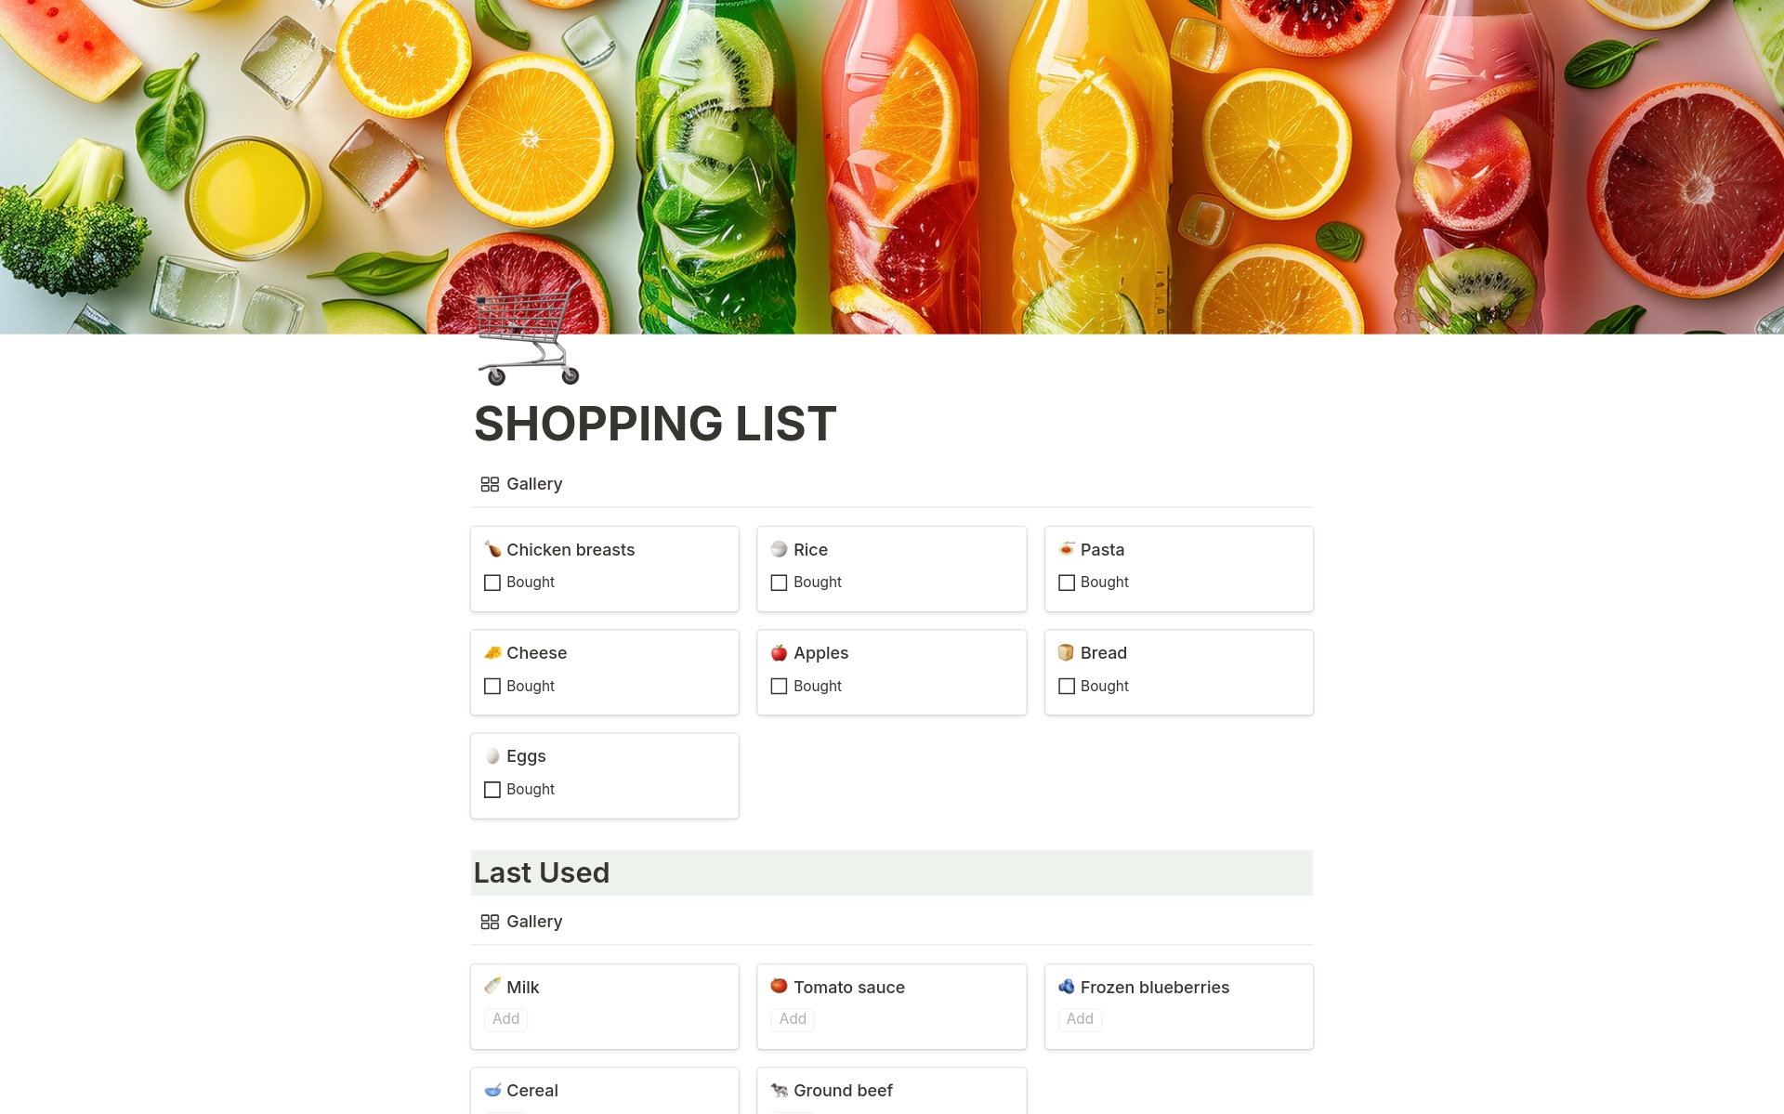1784x1114 pixels.
Task: Select the Gallery tab under Shopping List
Action: click(522, 484)
